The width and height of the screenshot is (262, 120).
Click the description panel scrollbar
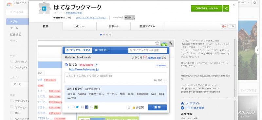(235, 68)
